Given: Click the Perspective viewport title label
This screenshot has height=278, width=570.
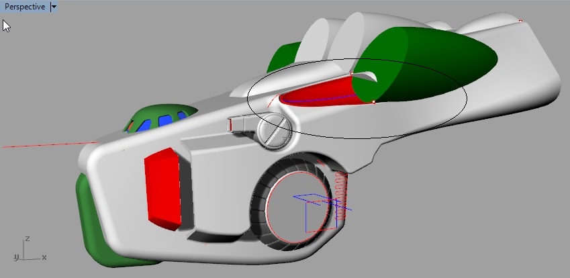Looking at the screenshot, I should pos(25,7).
